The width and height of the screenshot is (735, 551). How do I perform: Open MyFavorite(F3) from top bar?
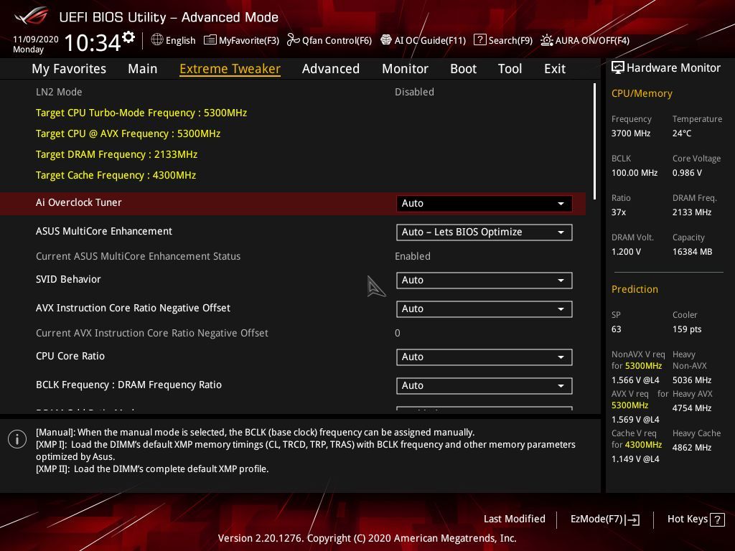pos(241,40)
